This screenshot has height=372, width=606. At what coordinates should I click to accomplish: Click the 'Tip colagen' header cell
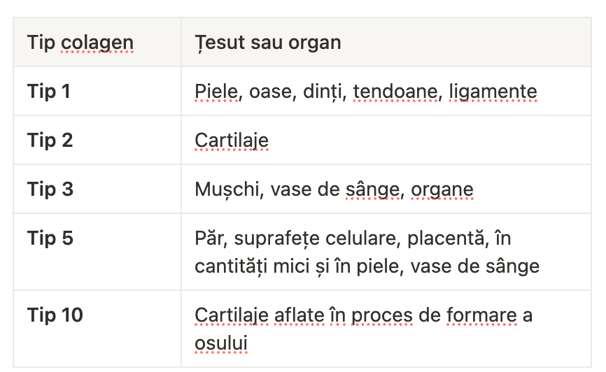point(97,42)
